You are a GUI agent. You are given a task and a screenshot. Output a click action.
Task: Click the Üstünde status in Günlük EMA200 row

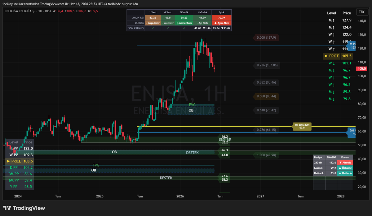click(x=345, y=168)
